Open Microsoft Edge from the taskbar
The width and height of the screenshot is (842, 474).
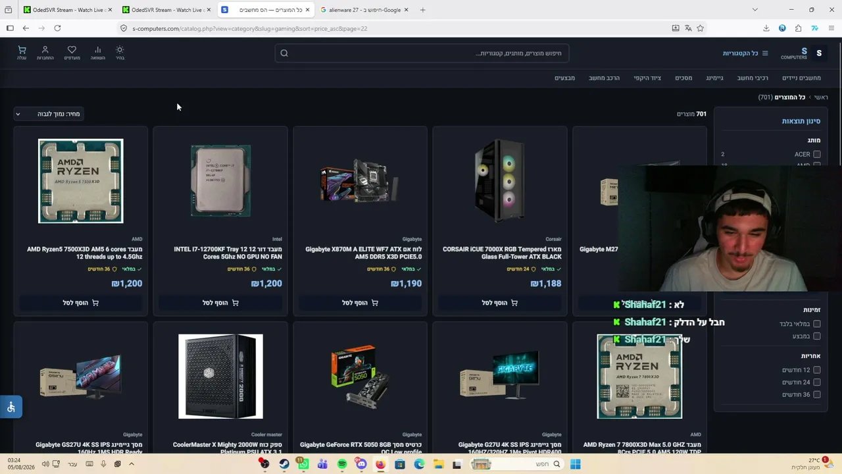point(419,464)
